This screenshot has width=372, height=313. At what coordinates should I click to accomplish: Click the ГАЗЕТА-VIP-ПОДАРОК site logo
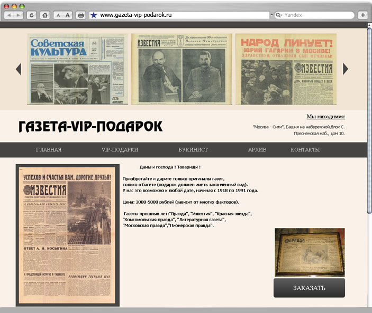click(x=90, y=126)
